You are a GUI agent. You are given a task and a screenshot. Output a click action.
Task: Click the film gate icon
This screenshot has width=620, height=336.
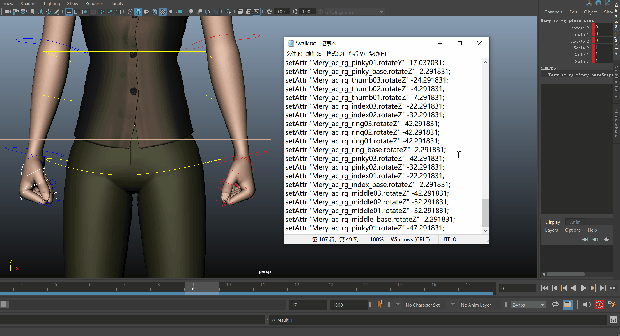click(x=77, y=12)
